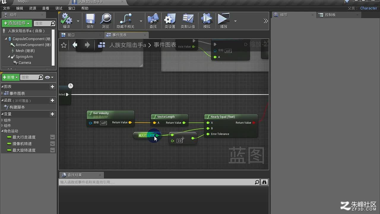
Task: Add a new function with 函数 plus
Action: [52, 100]
